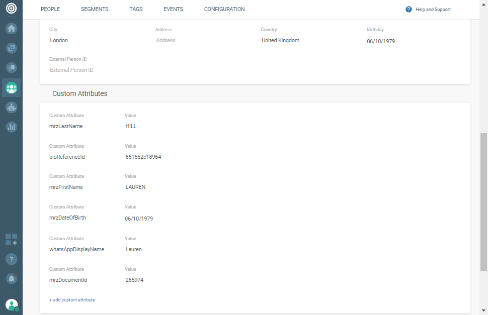488x315 pixels.
Task: Click the add custom attribute link
Action: coord(72,300)
